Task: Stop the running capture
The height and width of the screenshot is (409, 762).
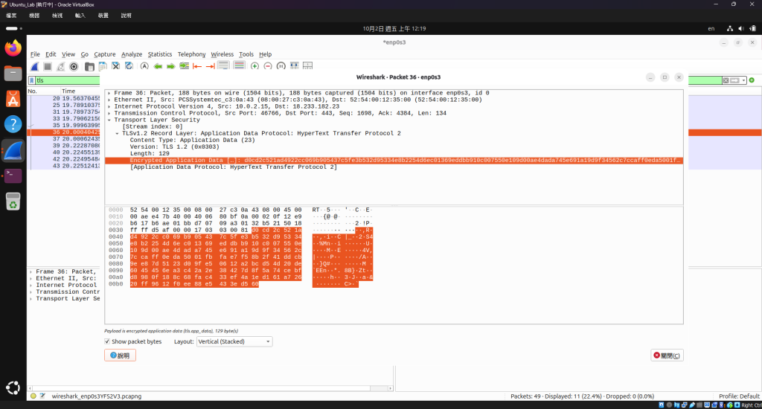Action: (48, 66)
